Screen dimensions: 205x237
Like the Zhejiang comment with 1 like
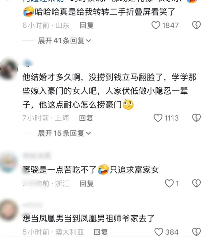169,183
